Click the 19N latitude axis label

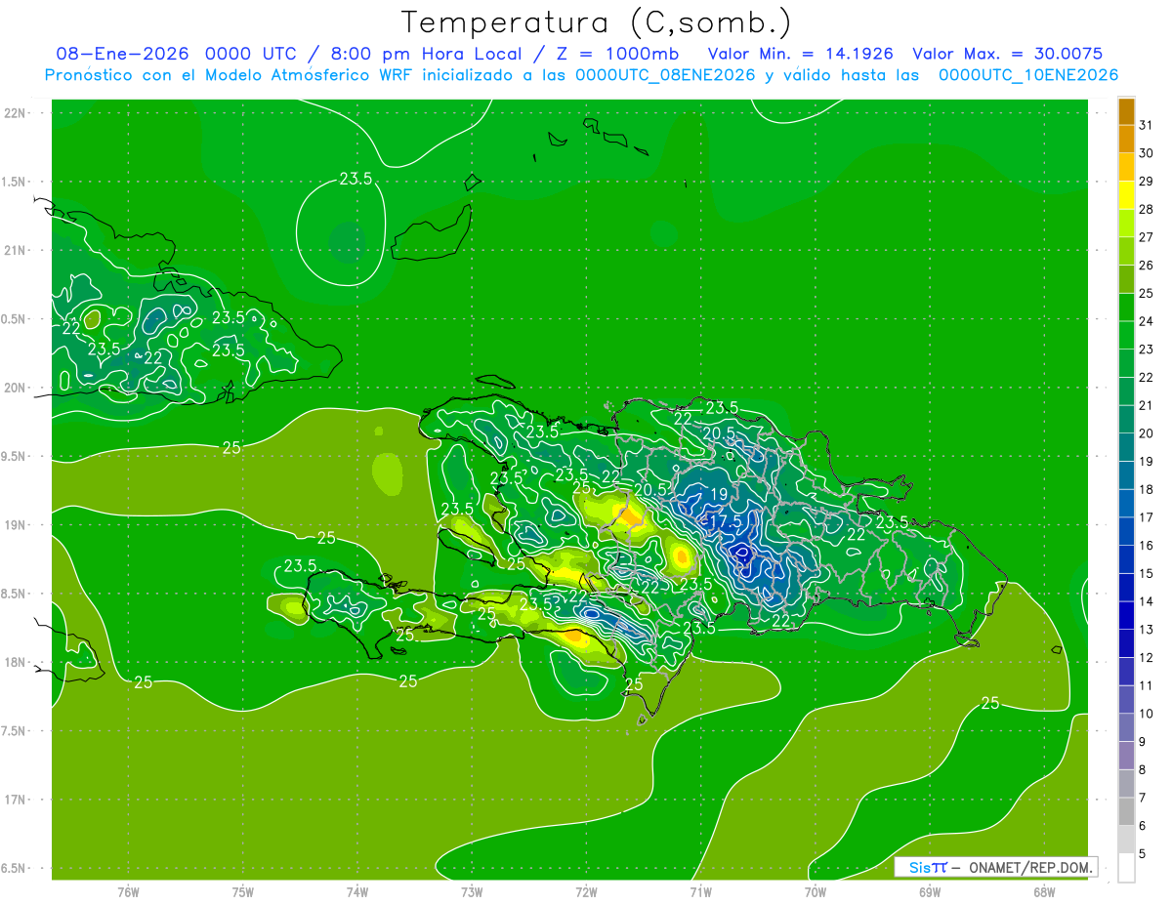(17, 525)
